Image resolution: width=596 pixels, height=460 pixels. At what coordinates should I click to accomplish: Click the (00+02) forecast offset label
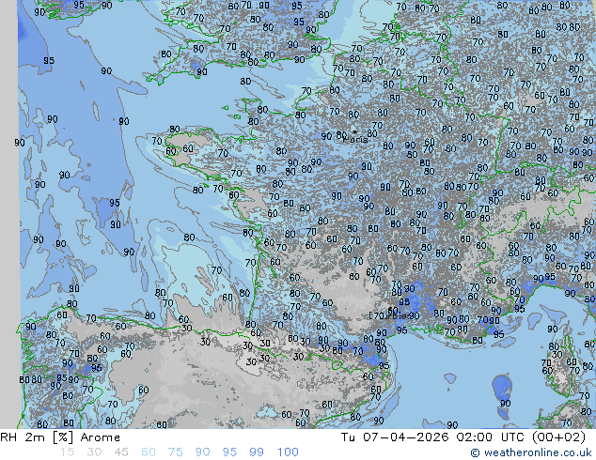click(x=563, y=437)
